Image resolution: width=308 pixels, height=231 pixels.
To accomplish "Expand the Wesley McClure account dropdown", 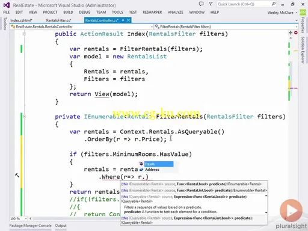I will tap(282, 13).
